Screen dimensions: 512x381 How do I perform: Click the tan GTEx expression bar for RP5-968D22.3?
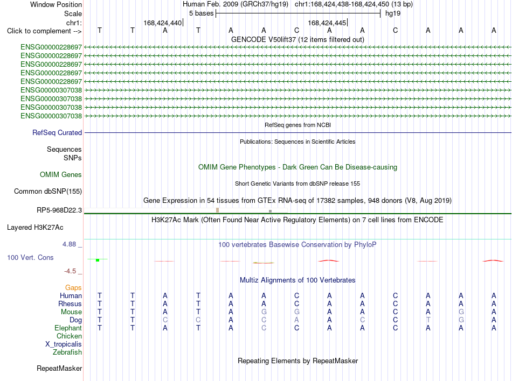pyautogui.click(x=218, y=210)
